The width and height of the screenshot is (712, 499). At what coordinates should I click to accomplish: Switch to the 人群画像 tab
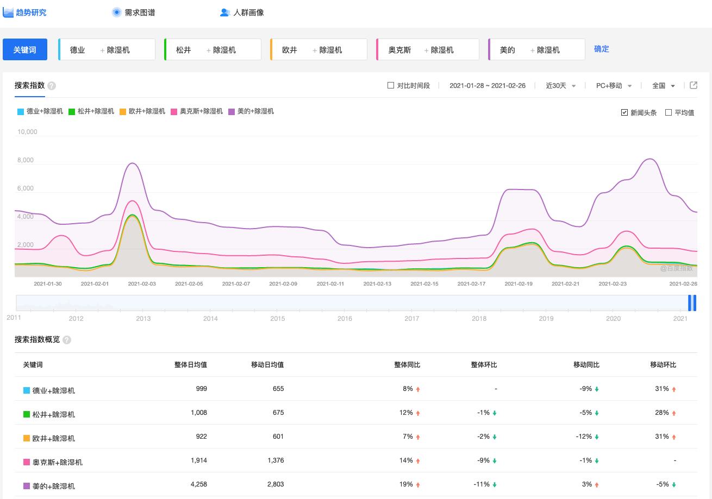(248, 12)
